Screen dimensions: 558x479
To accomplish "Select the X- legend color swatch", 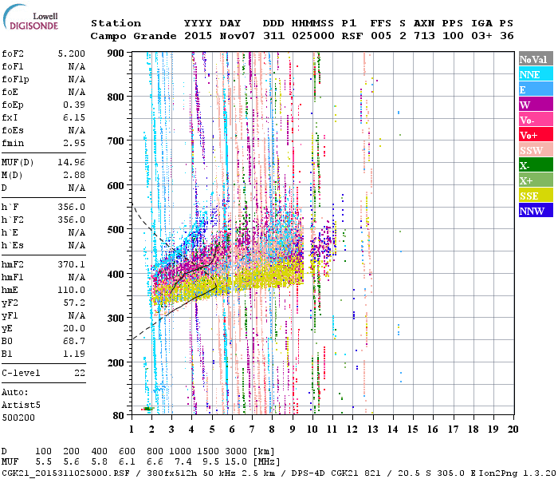I will (536, 165).
